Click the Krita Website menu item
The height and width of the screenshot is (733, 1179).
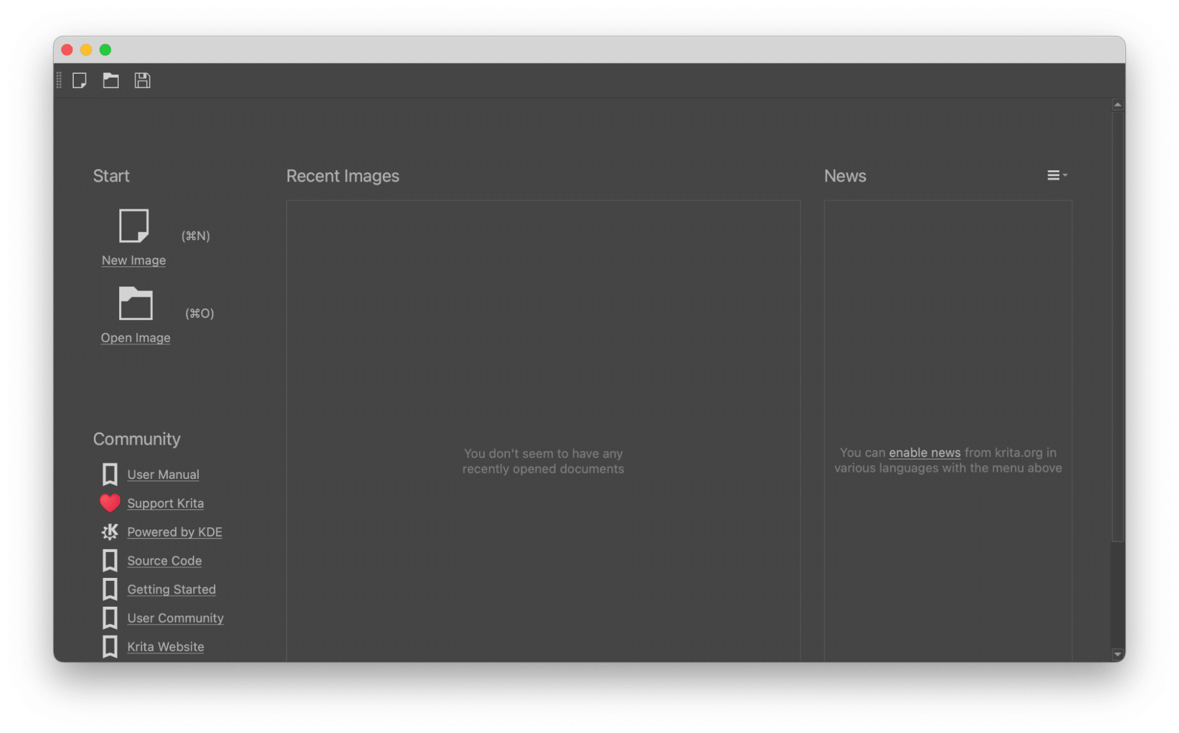point(166,645)
